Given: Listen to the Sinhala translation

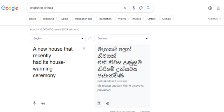Looking at the screenshot, I should click(x=108, y=104).
